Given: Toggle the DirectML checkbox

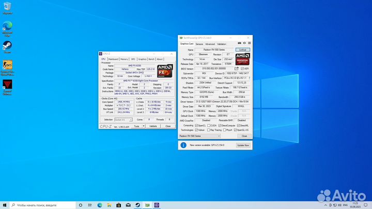Looking at the screenshot, I should pyautogui.click(x=238, y=125).
